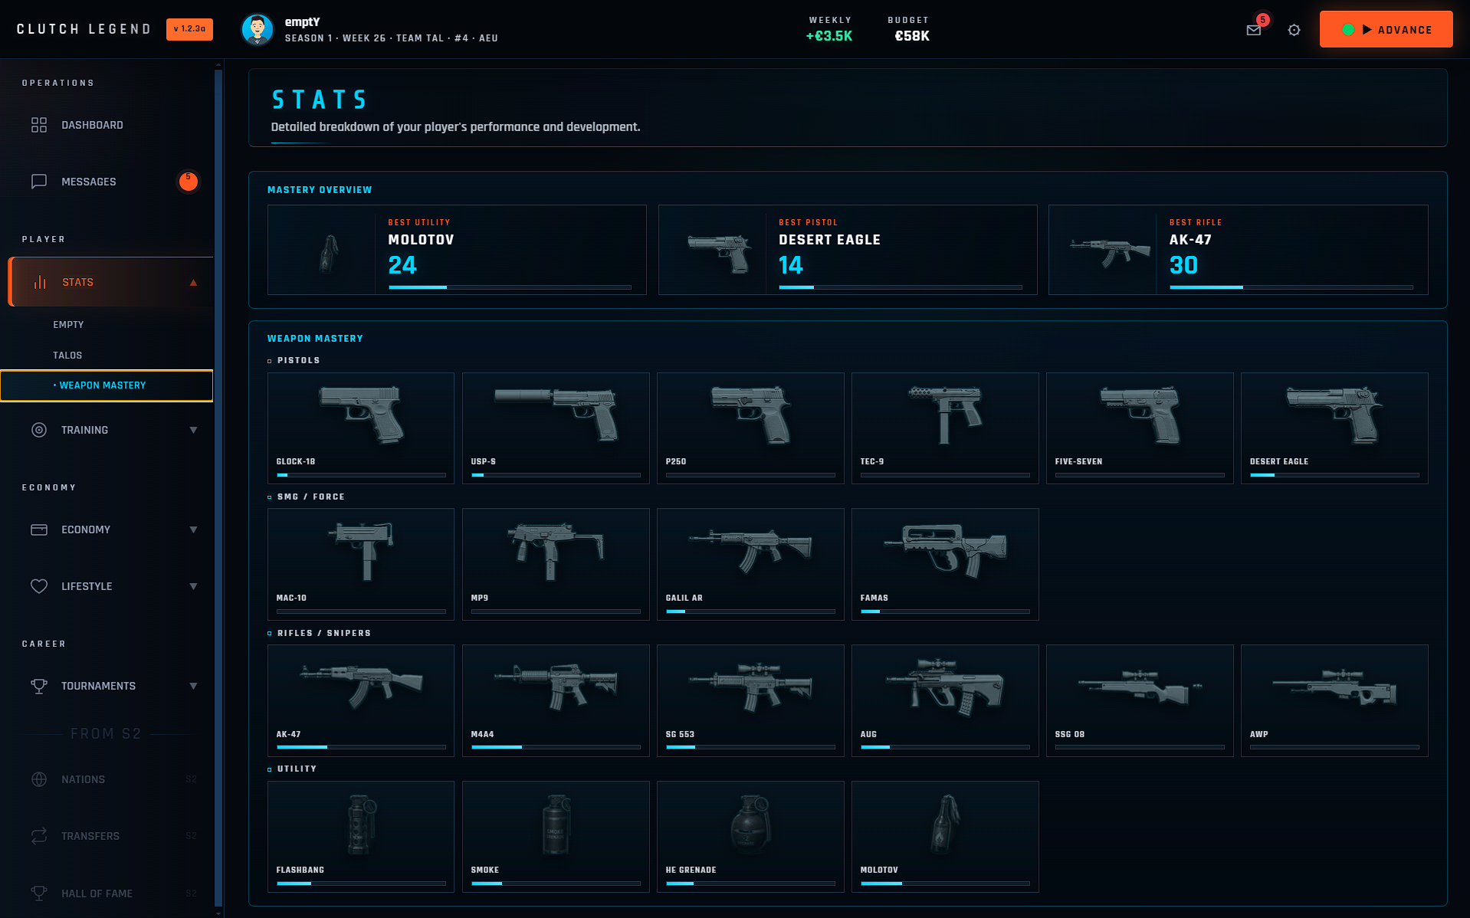Image resolution: width=1470 pixels, height=918 pixels.
Task: Select the M4A4 rifle card
Action: tap(556, 700)
